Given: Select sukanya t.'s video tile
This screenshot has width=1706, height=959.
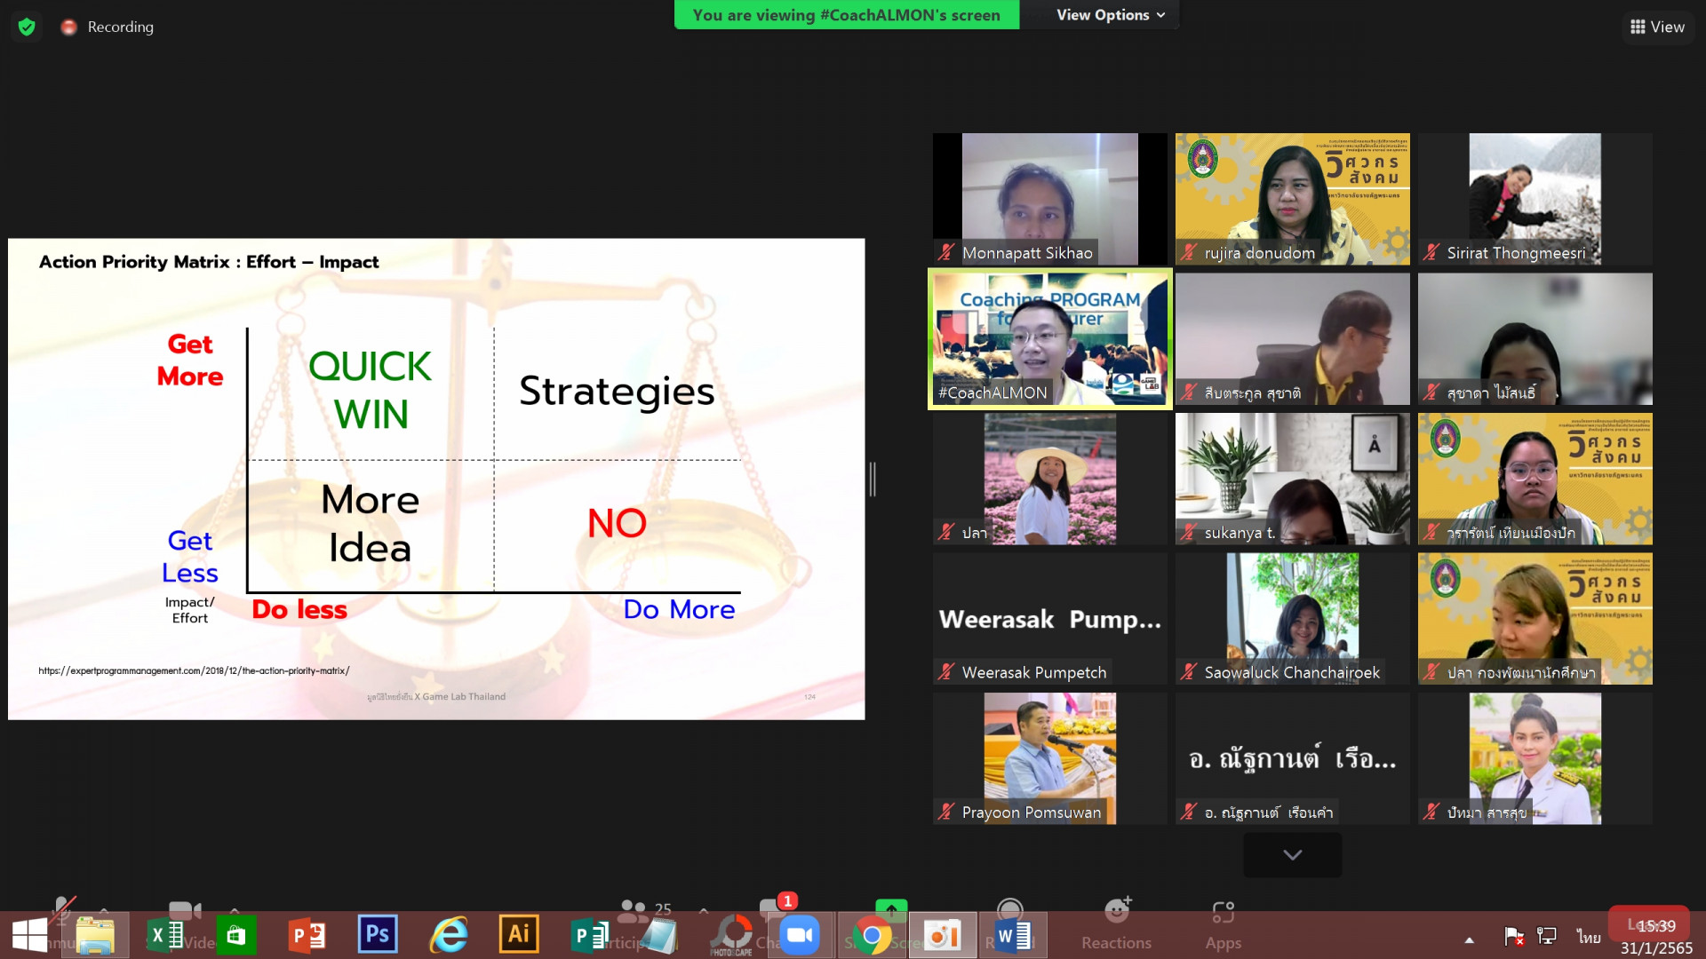Looking at the screenshot, I should [x=1292, y=479].
